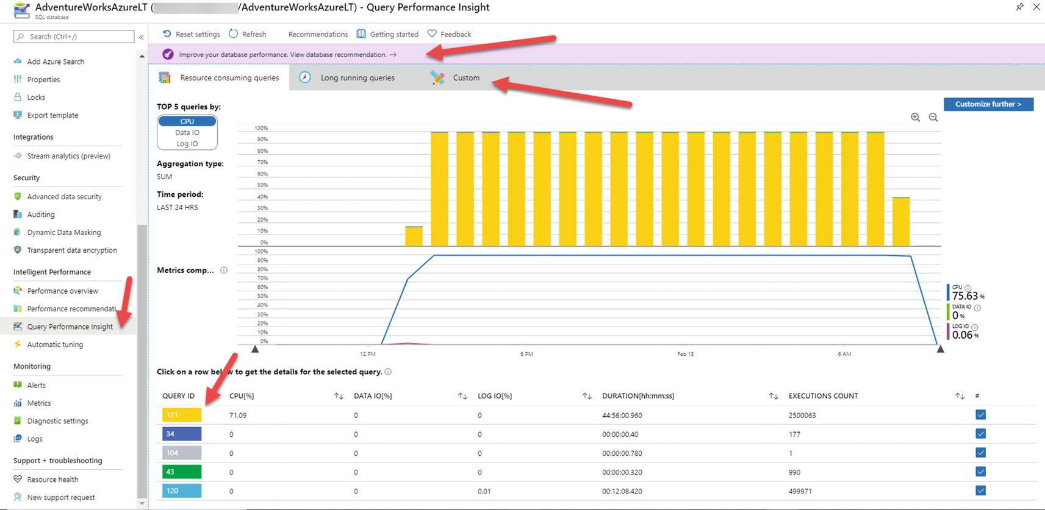Image resolution: width=1045 pixels, height=510 pixels.
Task: Click the right timeline range marker
Action: pos(940,349)
